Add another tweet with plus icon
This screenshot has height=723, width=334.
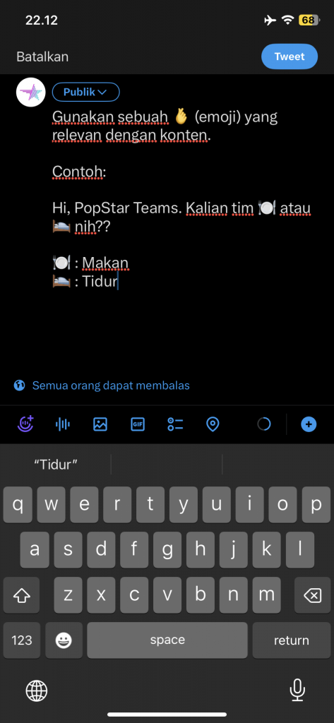(309, 424)
